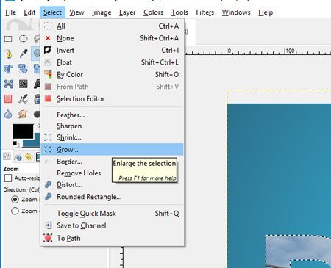This screenshot has width=331, height=268.
Task: Select the Cage Transform tool
Action: [8, 84]
